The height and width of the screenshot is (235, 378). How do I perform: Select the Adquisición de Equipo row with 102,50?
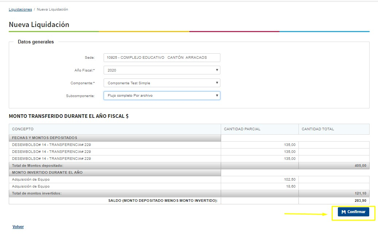coord(31,180)
